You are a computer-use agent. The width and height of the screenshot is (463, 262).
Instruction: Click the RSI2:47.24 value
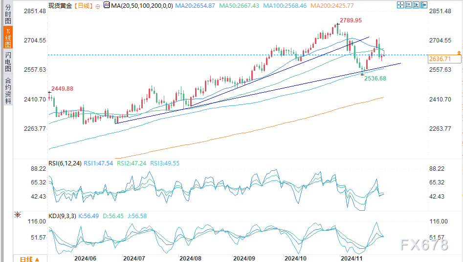click(x=132, y=163)
